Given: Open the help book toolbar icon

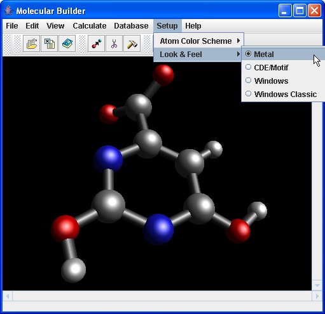Looking at the screenshot, I should pyautogui.click(x=67, y=44).
